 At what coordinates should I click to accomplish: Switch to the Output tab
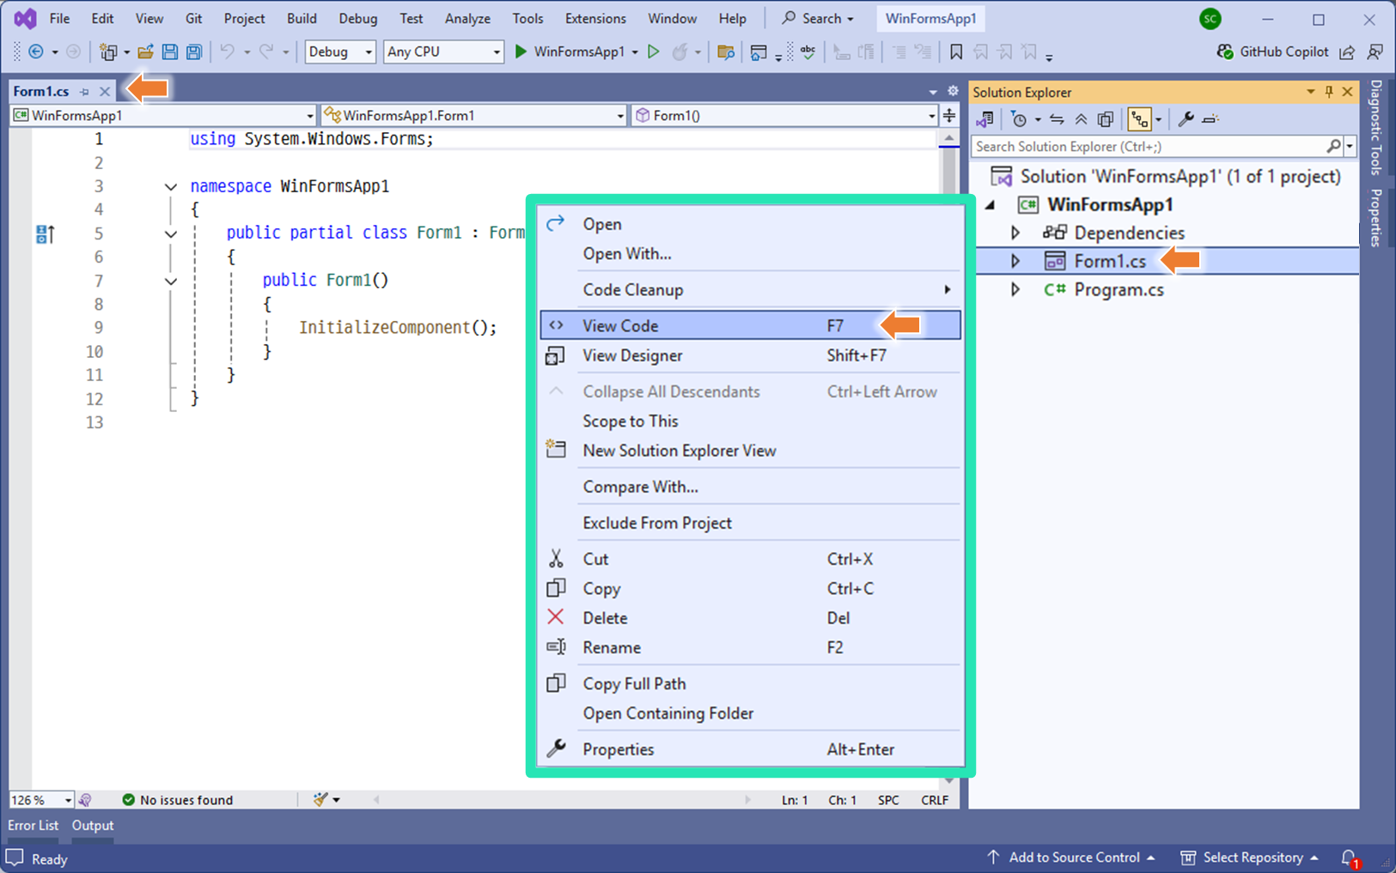[x=93, y=825]
